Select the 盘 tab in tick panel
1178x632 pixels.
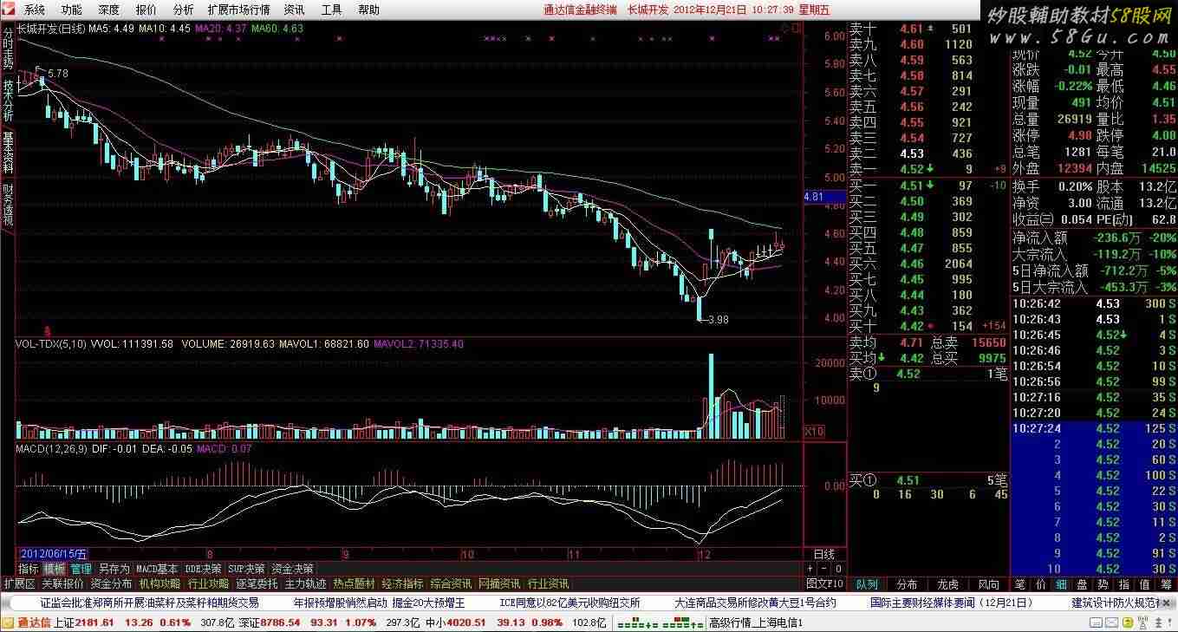[1082, 584]
